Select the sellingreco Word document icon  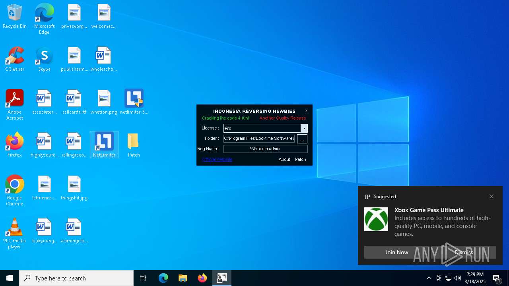[74, 145]
